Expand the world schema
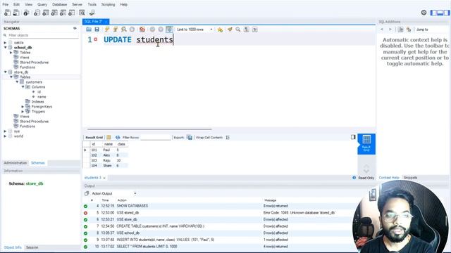 click(x=5, y=136)
